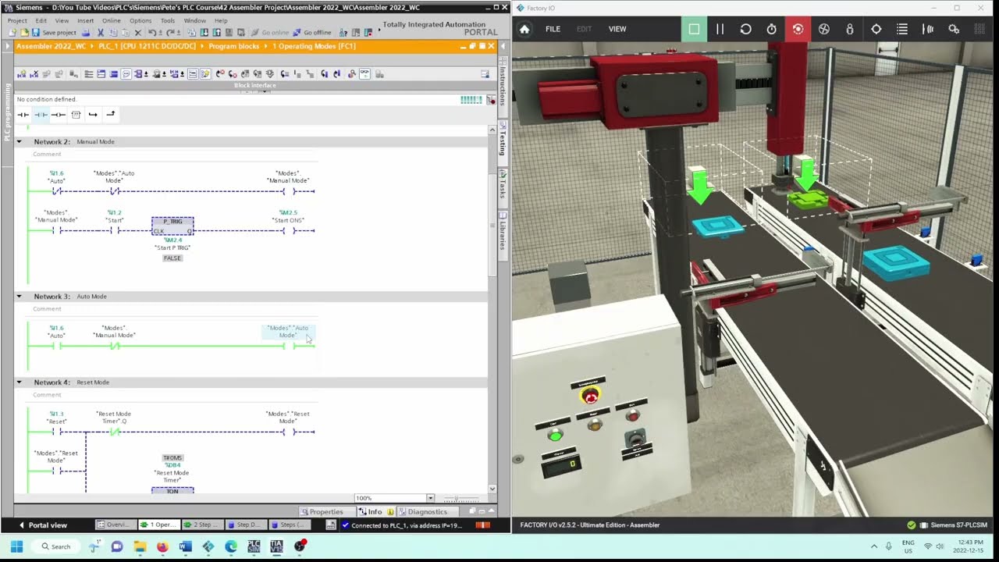Image resolution: width=999 pixels, height=562 pixels.
Task: Click the Program blocks breadcrumb
Action: (x=233, y=46)
